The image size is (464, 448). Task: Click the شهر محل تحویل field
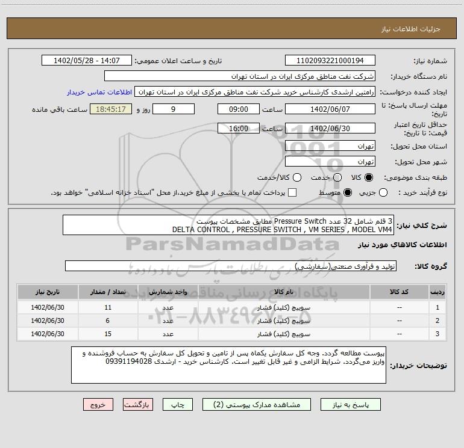(x=330, y=161)
